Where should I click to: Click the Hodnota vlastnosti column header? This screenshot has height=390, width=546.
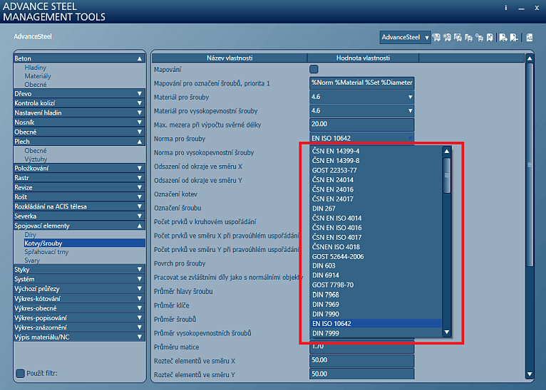pos(363,58)
